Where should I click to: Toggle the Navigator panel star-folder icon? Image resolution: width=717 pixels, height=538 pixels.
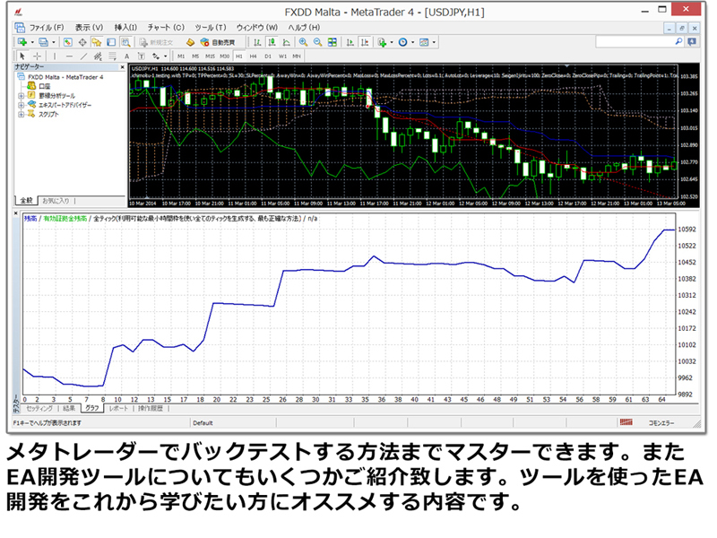click(x=97, y=42)
